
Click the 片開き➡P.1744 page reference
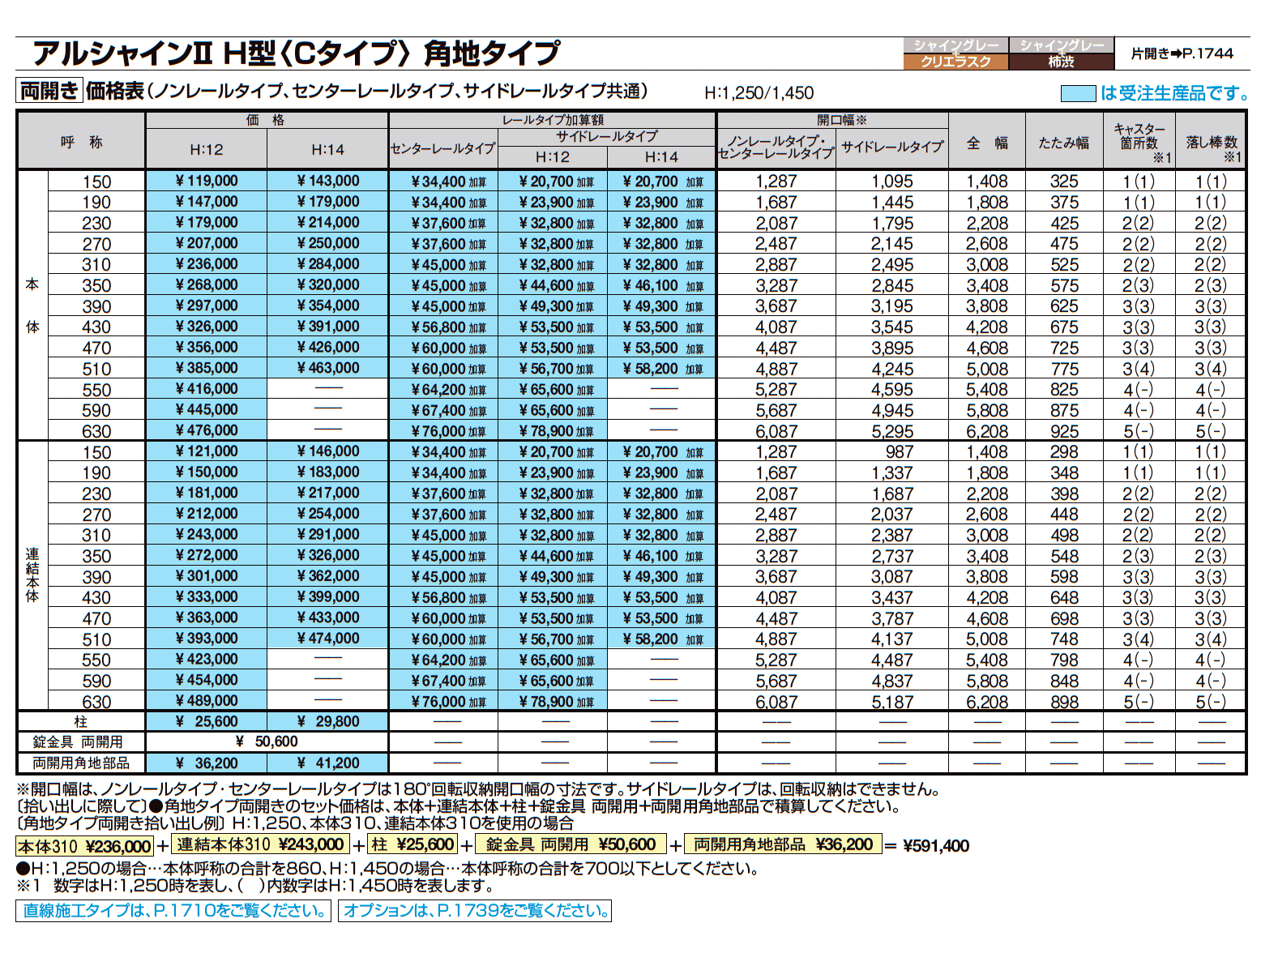[x=1180, y=51]
